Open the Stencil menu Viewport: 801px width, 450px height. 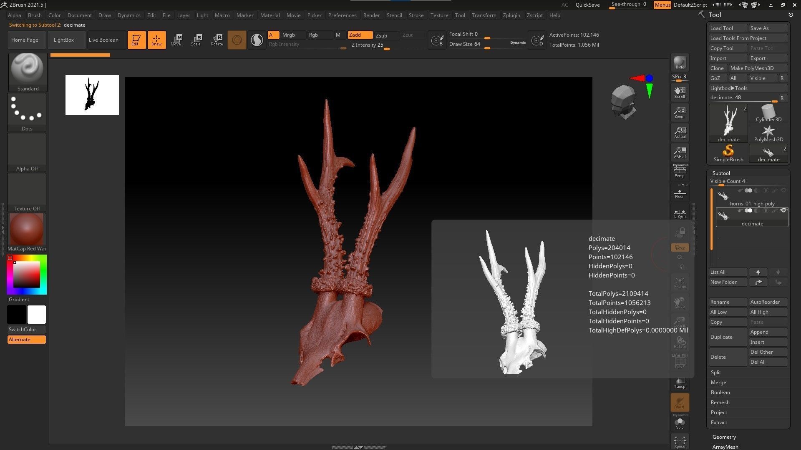[394, 15]
